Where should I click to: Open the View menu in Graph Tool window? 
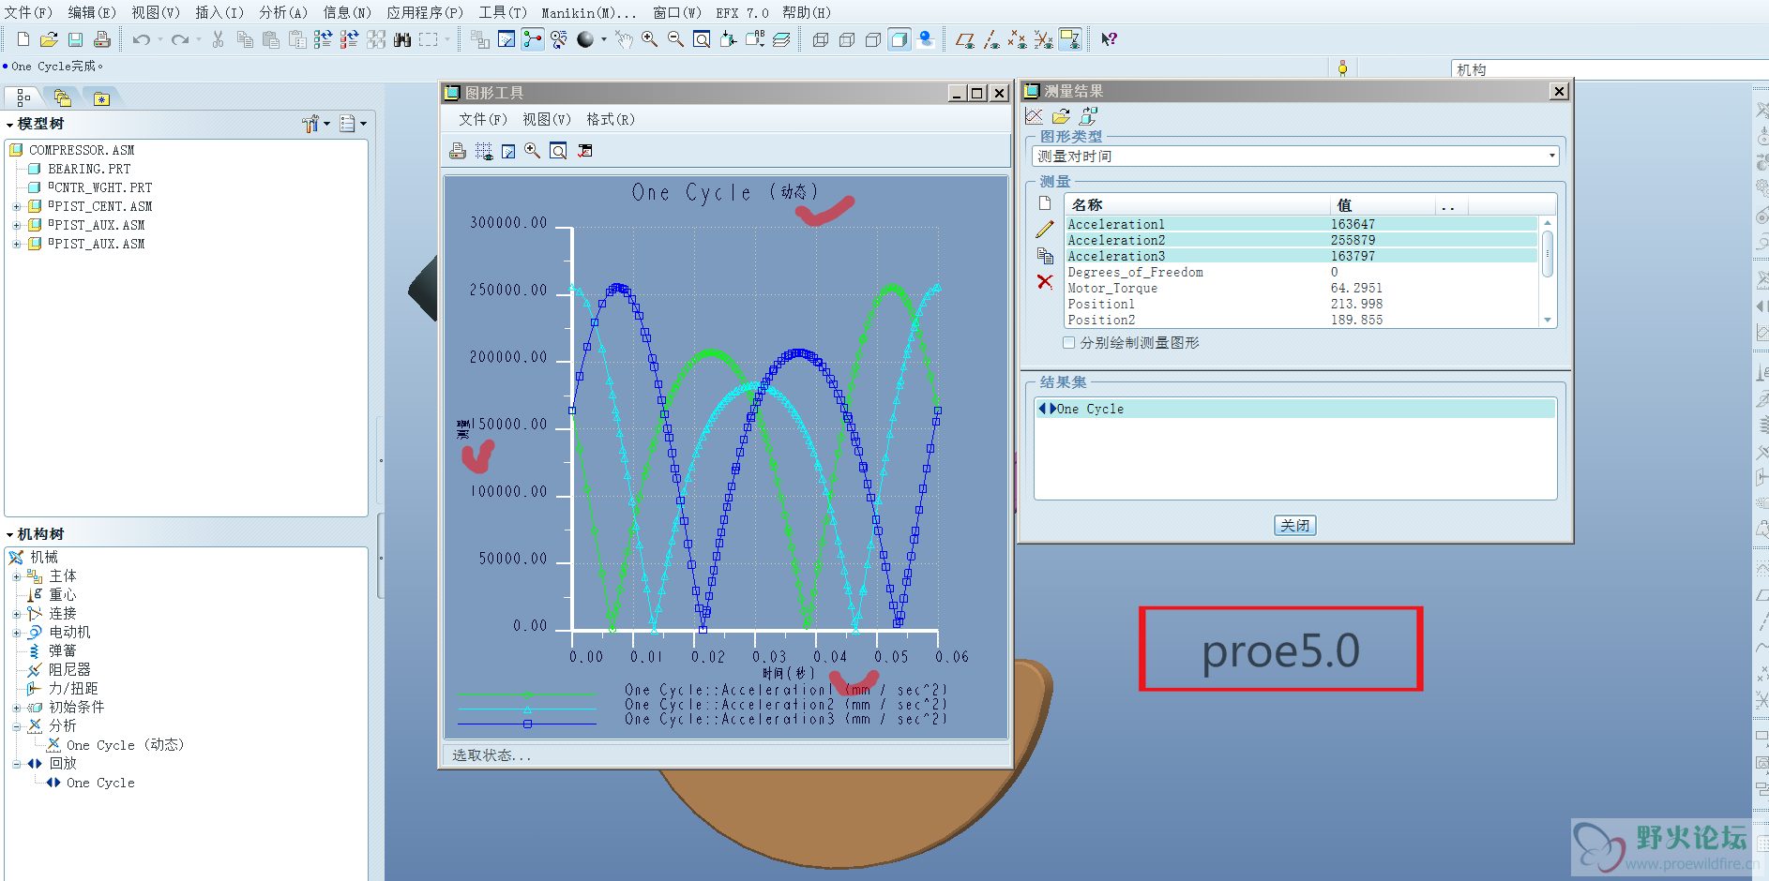pyautogui.click(x=546, y=119)
